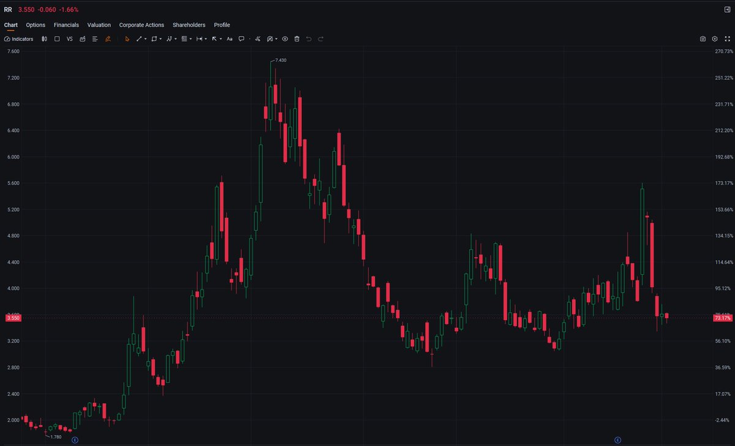Click the -2.44% percent axis label
The height and width of the screenshot is (446, 735).
[723, 420]
